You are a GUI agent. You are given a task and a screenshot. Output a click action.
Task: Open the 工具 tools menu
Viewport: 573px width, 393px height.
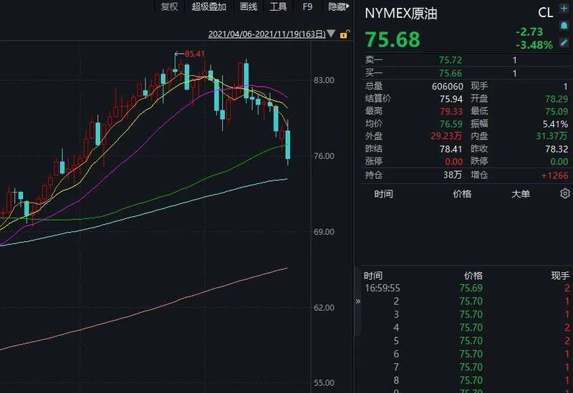pyautogui.click(x=278, y=6)
